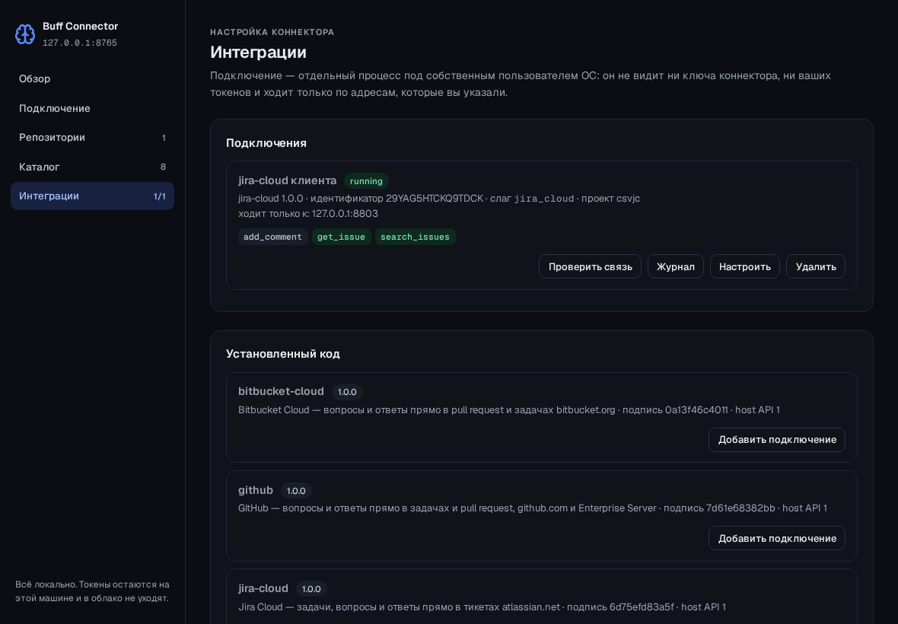Click the НАСТРОЙКА КОННЕКТОРА breadcrumb label
Viewport: 898px width, 624px height.
click(x=272, y=32)
